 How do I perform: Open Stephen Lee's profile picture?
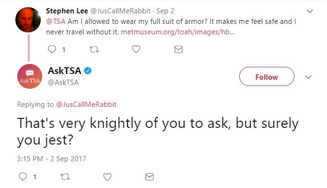tap(28, 20)
